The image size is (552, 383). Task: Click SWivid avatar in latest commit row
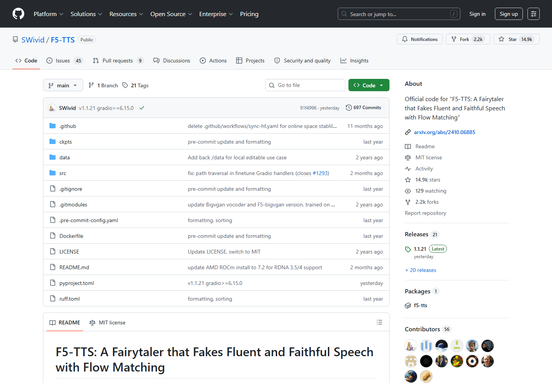click(52, 108)
